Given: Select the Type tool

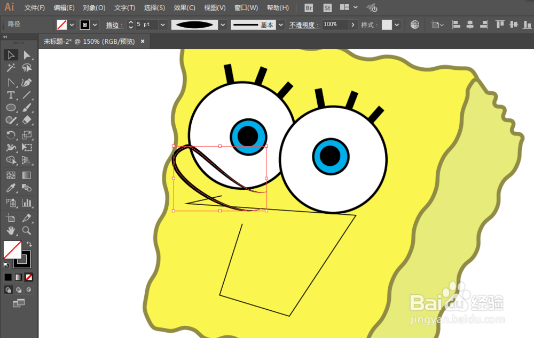Looking at the screenshot, I should click(11, 95).
